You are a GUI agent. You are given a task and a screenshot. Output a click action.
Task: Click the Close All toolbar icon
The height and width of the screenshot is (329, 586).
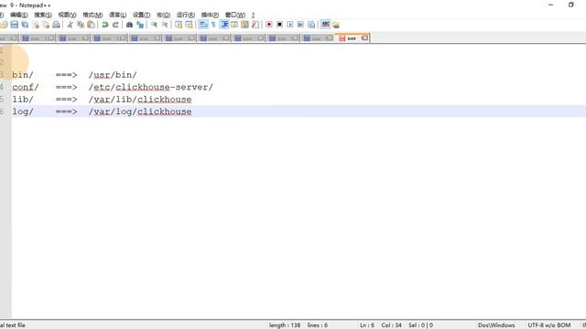tap(46, 25)
